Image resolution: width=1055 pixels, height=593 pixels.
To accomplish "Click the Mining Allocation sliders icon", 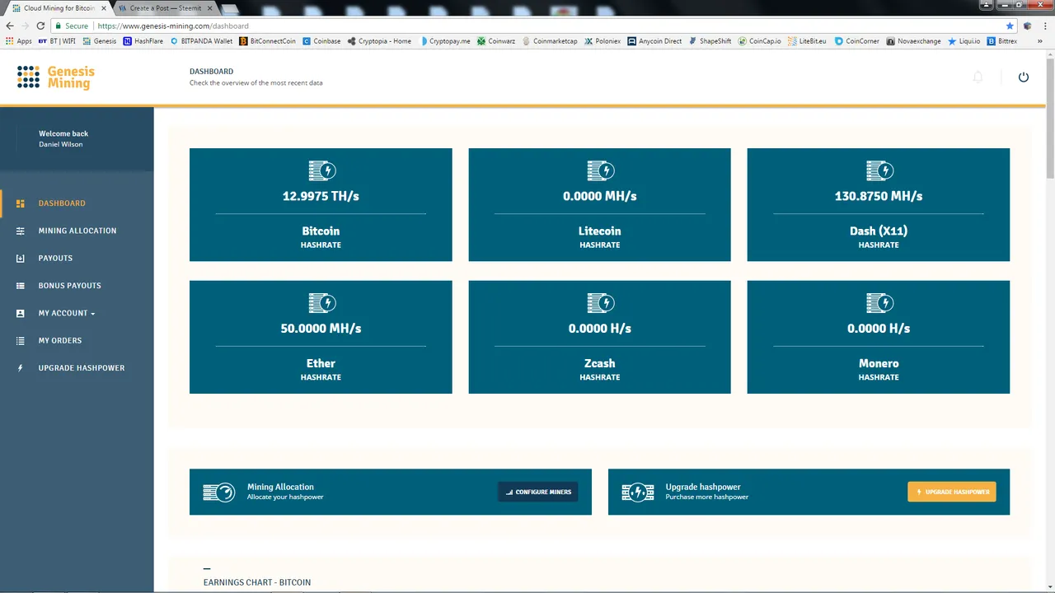I will click(21, 231).
